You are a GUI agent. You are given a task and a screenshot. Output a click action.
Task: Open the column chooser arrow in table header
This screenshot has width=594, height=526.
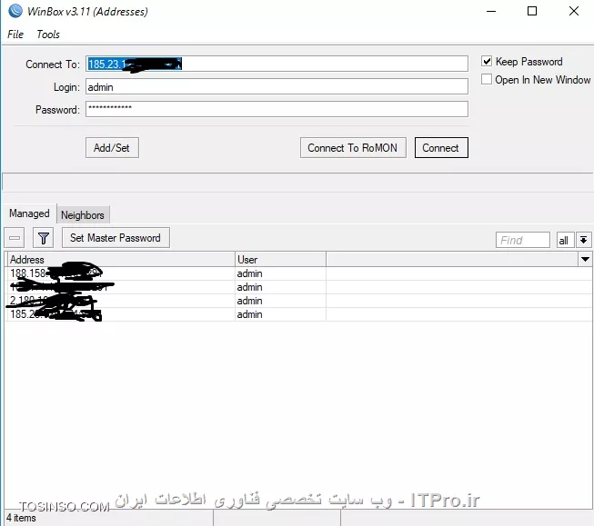[585, 259]
